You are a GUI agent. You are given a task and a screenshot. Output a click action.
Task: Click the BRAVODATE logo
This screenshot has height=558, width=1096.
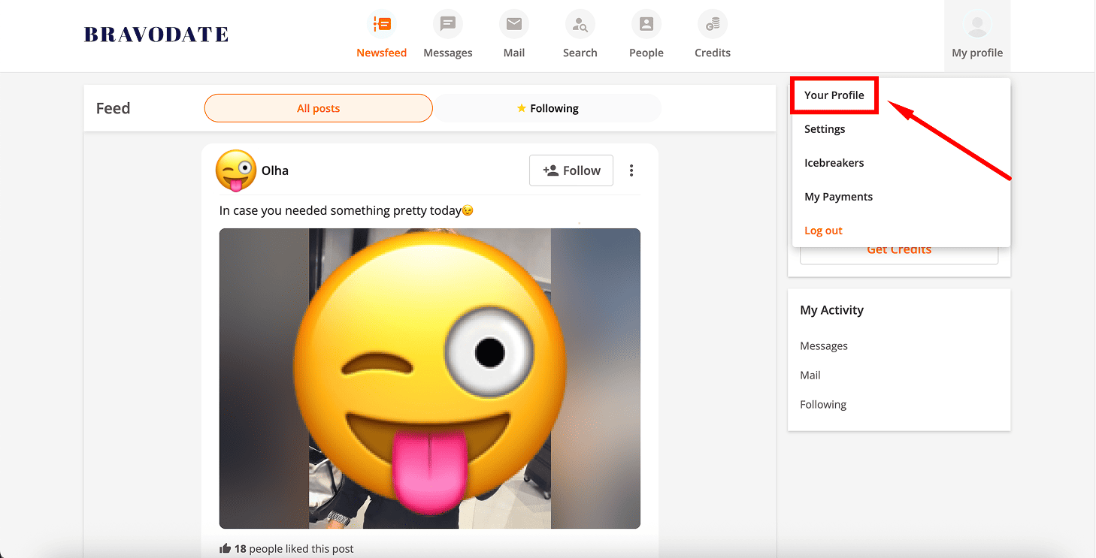(x=156, y=35)
